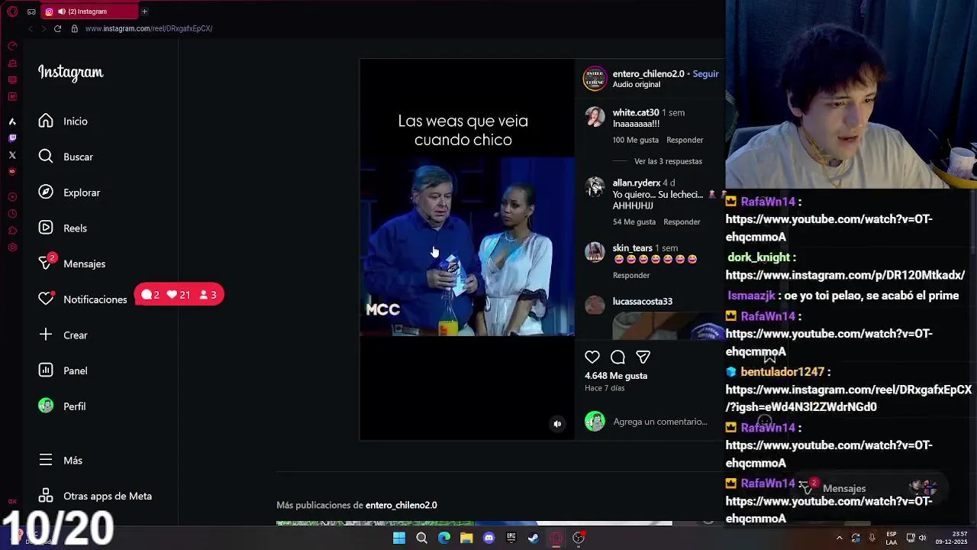The width and height of the screenshot is (977, 550).
Task: Open Discord from the taskbar
Action: [488, 538]
